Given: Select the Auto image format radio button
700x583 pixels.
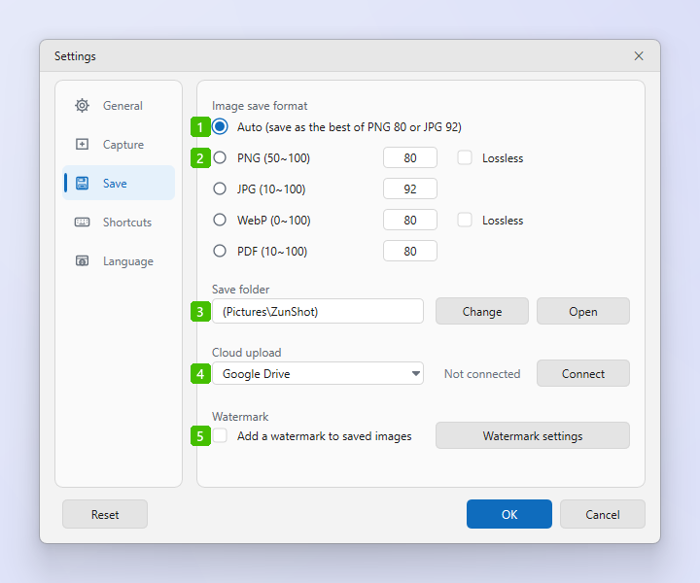Looking at the screenshot, I should (220, 126).
